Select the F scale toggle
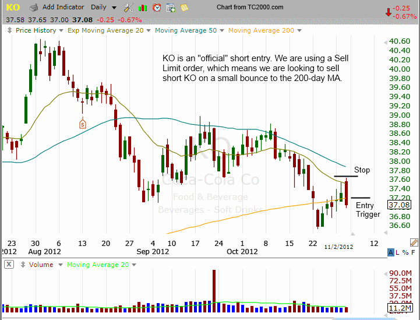This screenshot has height=320, width=420. 413,252
